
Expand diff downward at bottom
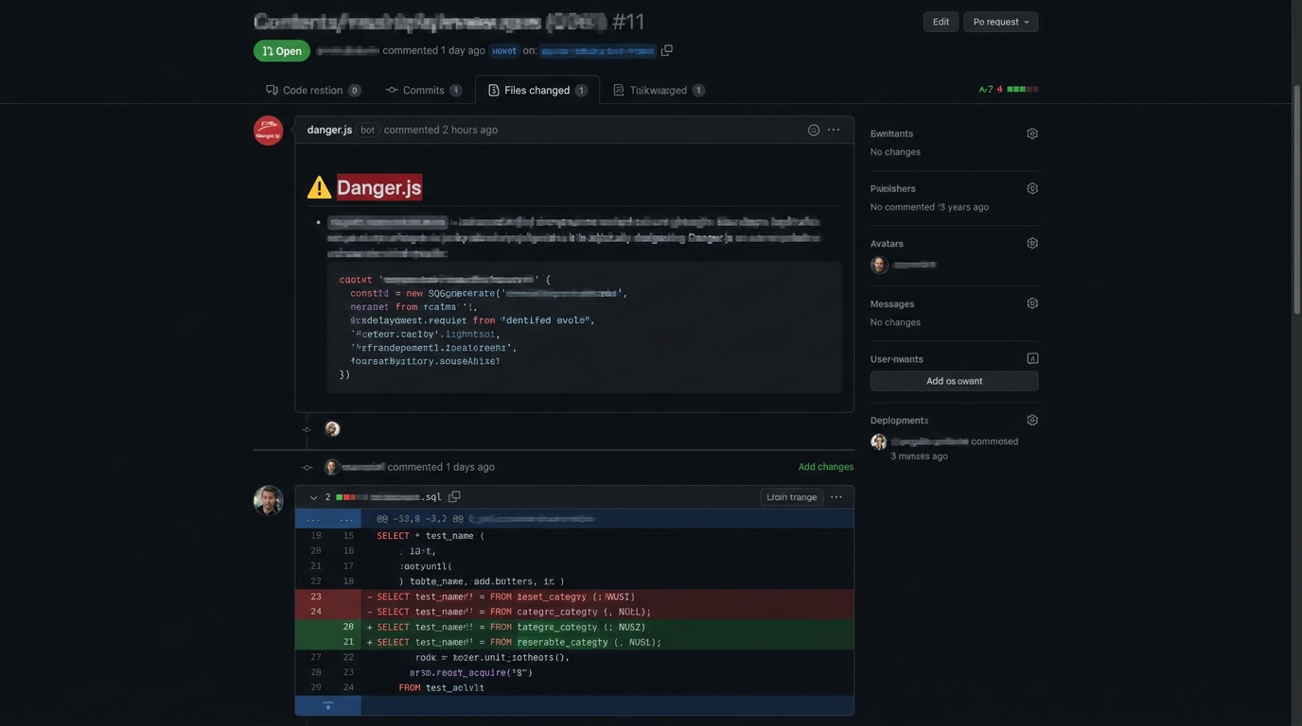point(328,705)
